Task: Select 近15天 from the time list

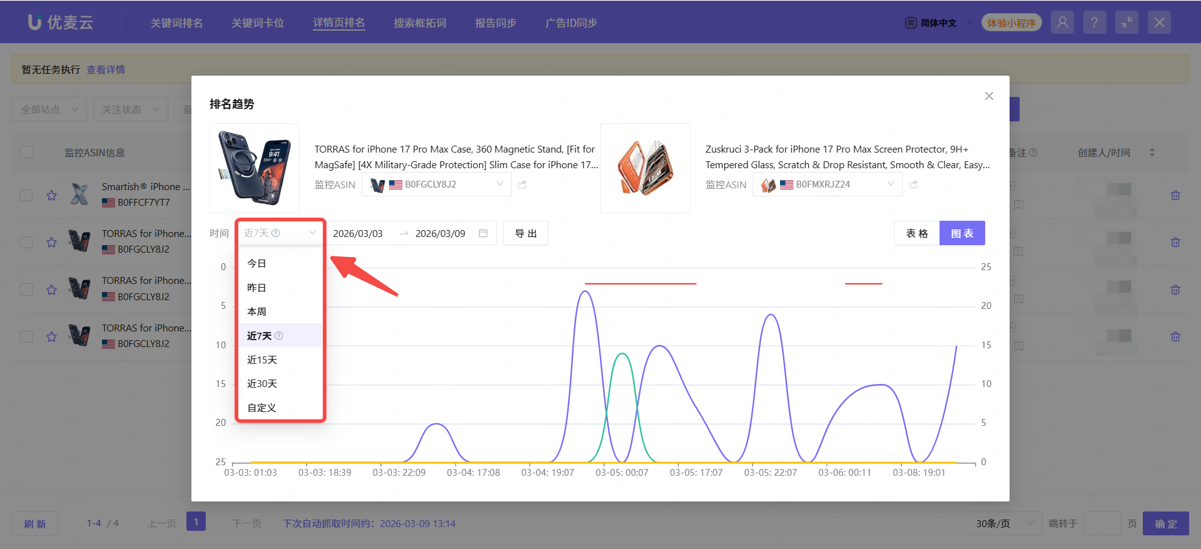Action: coord(262,360)
